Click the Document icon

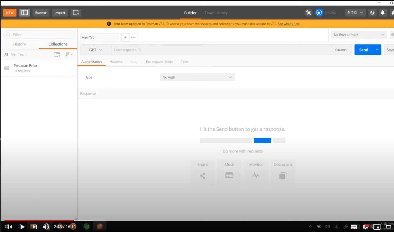[283, 176]
